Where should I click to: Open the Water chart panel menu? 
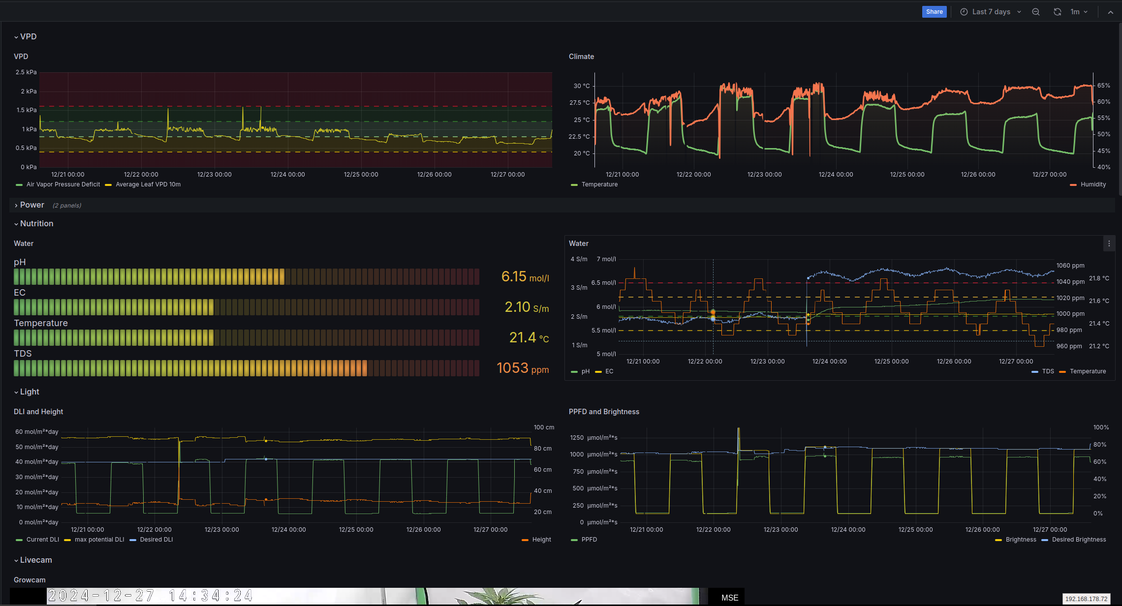(1109, 243)
